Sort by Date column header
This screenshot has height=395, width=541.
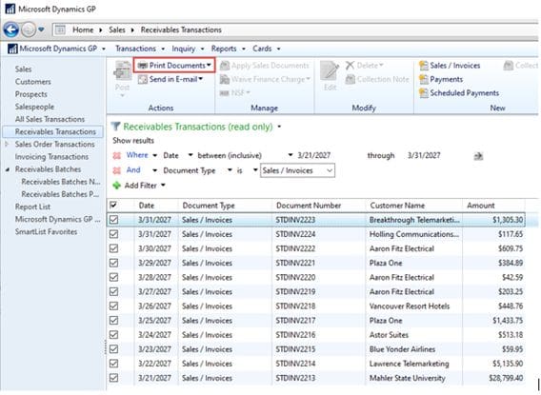pos(155,206)
